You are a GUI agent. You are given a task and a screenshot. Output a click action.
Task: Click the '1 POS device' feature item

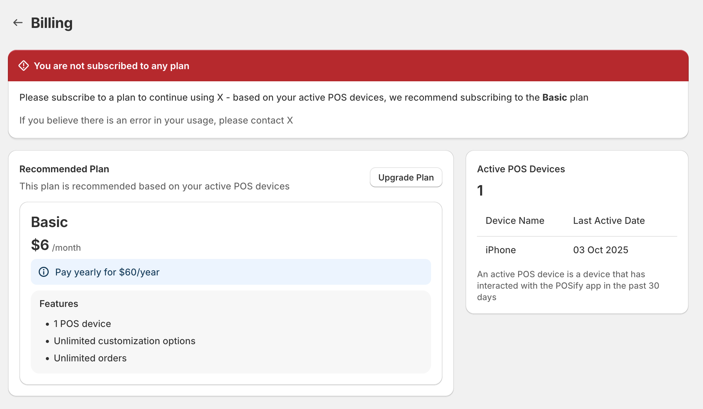(82, 324)
